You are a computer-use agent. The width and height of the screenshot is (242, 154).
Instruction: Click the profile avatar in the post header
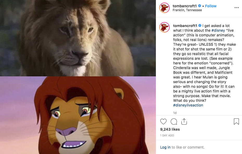pos(165,8)
